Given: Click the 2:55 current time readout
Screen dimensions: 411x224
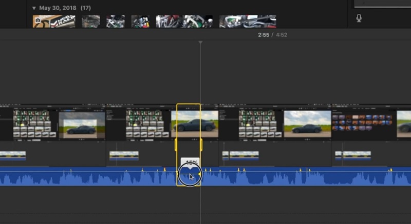Looking at the screenshot, I should (264, 35).
